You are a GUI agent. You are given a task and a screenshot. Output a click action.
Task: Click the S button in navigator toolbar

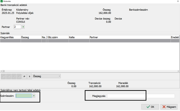[x=29, y=77]
